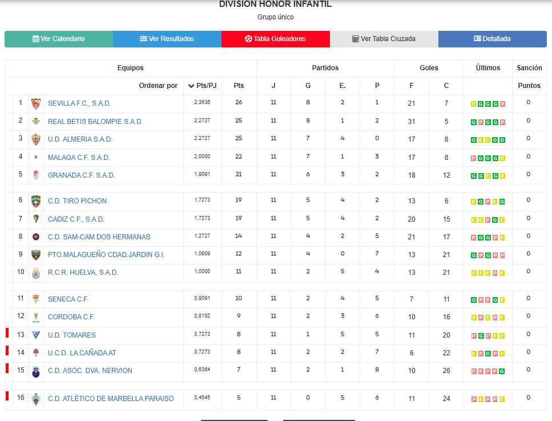Open the Seneca C.F. team link
Image resolution: width=552 pixels, height=421 pixels.
[68, 299]
